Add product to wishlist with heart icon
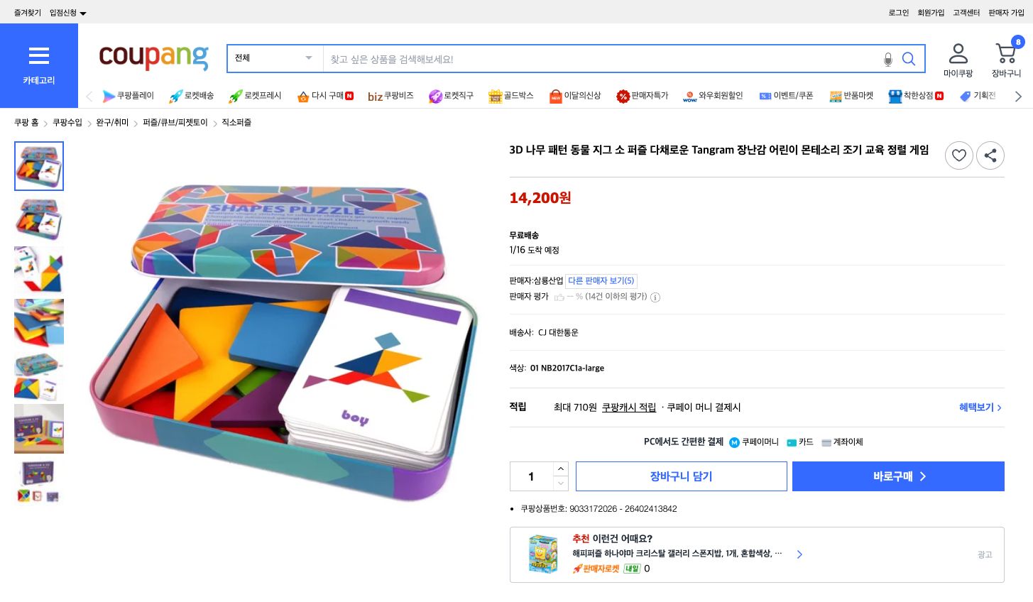Screen dimensions: 1033x602 [959, 155]
